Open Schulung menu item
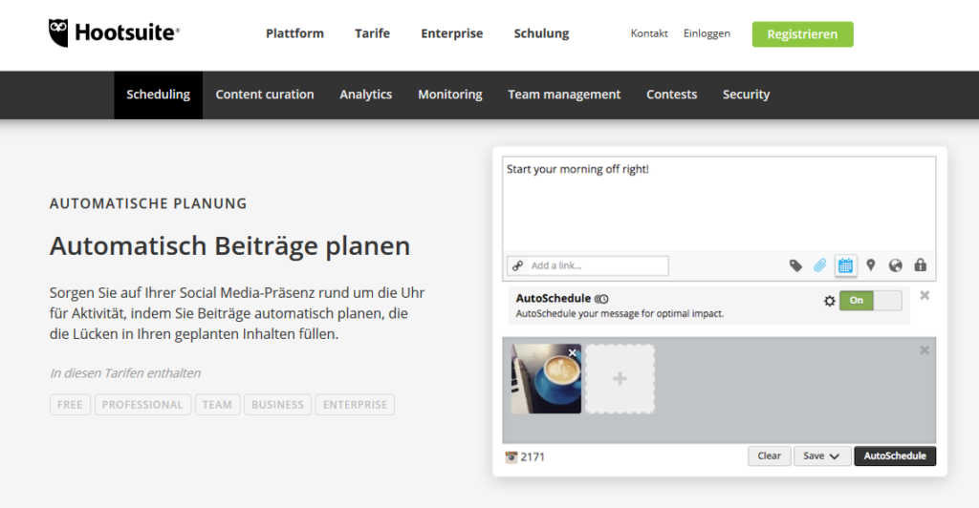 tap(541, 33)
